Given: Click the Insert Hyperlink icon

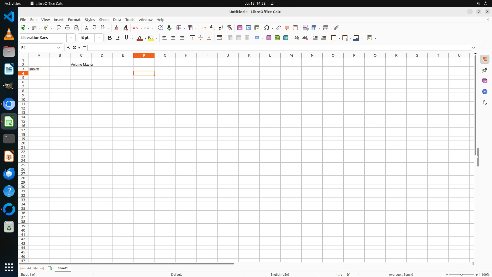Looking at the screenshot, I should pos(279,28).
